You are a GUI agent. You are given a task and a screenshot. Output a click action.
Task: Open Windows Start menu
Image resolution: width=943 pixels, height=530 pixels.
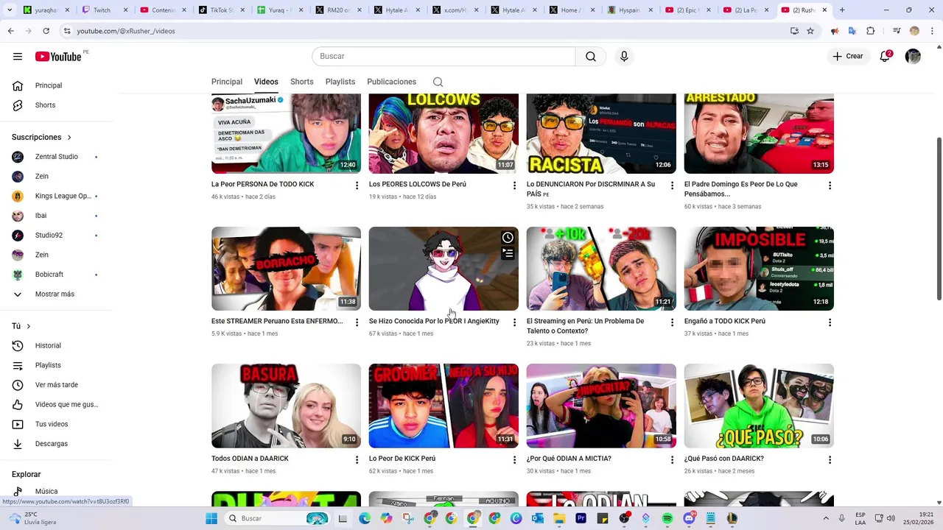[211, 518]
